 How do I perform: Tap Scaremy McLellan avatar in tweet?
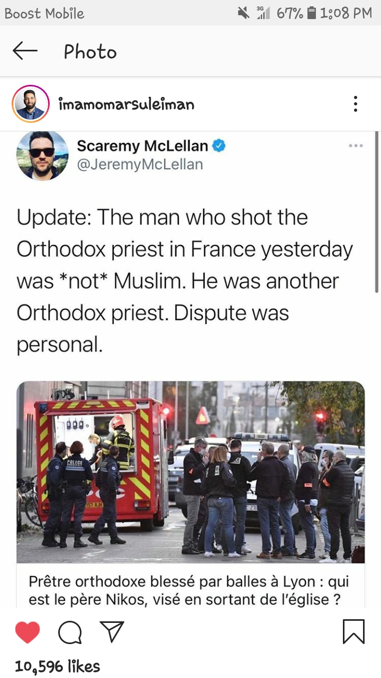coord(43,156)
